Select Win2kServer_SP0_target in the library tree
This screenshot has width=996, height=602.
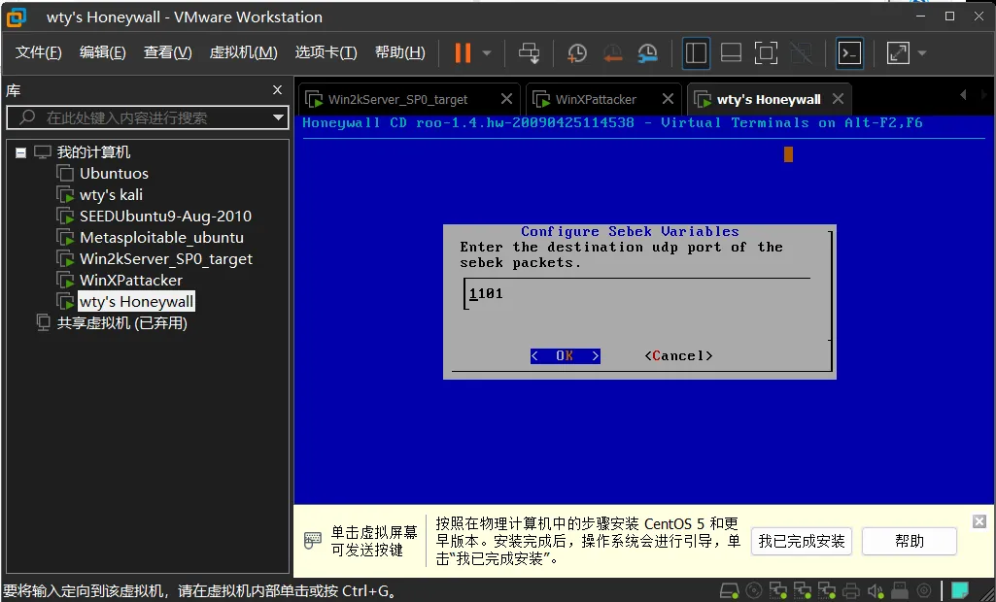[x=166, y=259]
